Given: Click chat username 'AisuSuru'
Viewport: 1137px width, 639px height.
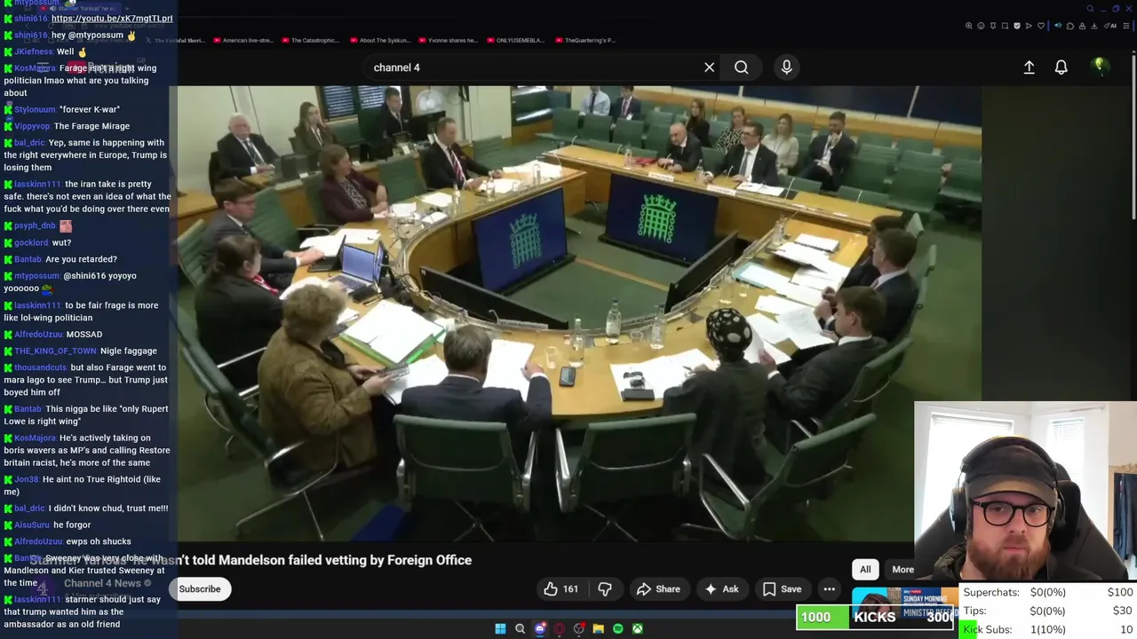Looking at the screenshot, I should 31,525.
